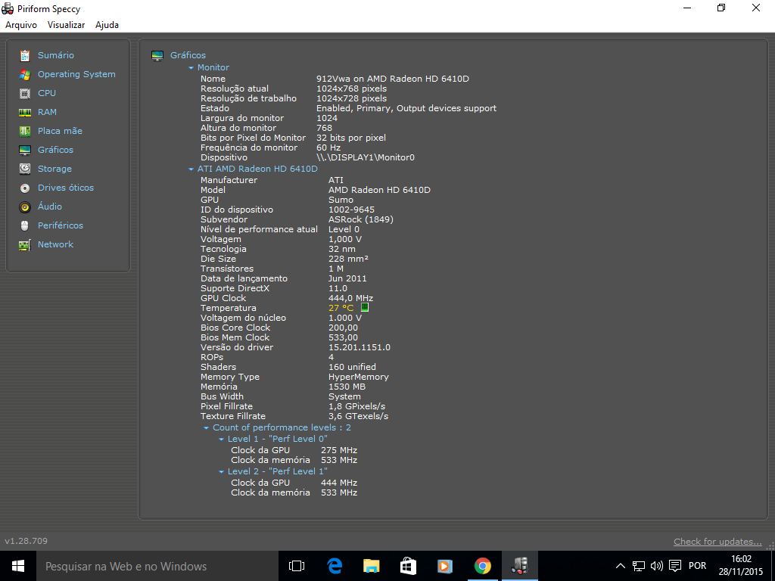The image size is (775, 581).
Task: Click the POR language indicator
Action: pyautogui.click(x=697, y=566)
